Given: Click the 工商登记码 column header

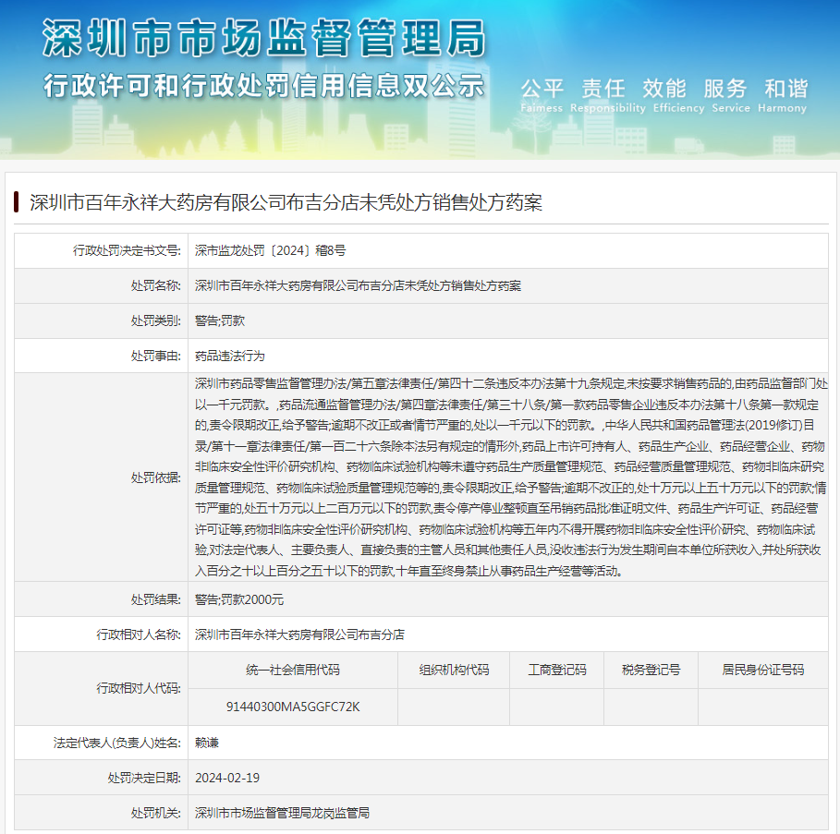Looking at the screenshot, I should coord(557,671).
